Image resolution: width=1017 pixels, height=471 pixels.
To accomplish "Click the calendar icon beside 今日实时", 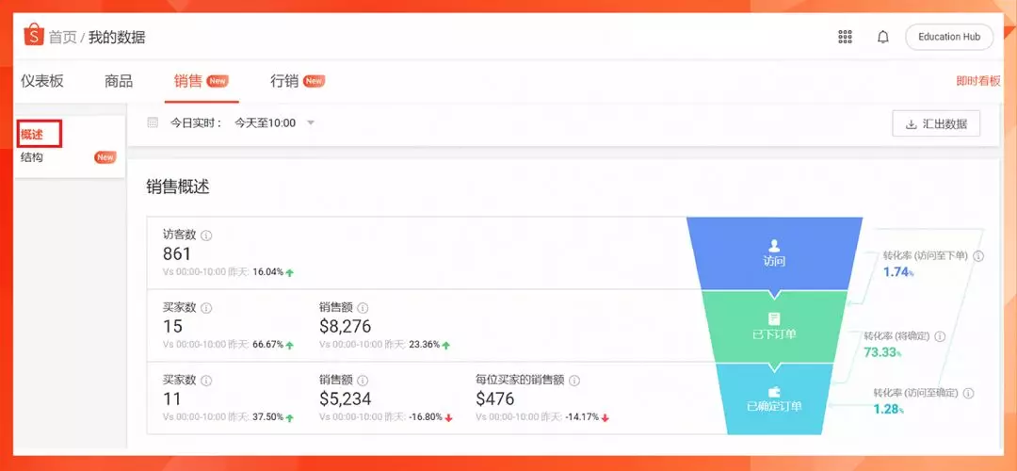I will 153,122.
